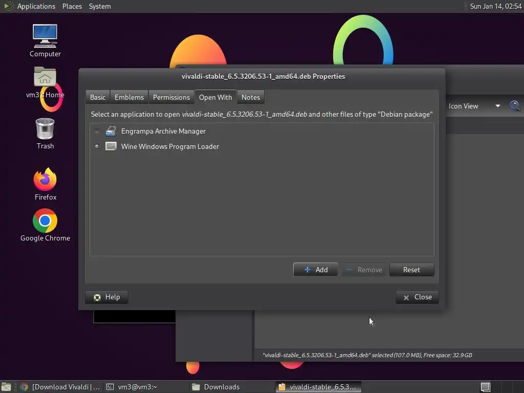Switch to vivaldi-stable properties taskbar item

pos(318,387)
